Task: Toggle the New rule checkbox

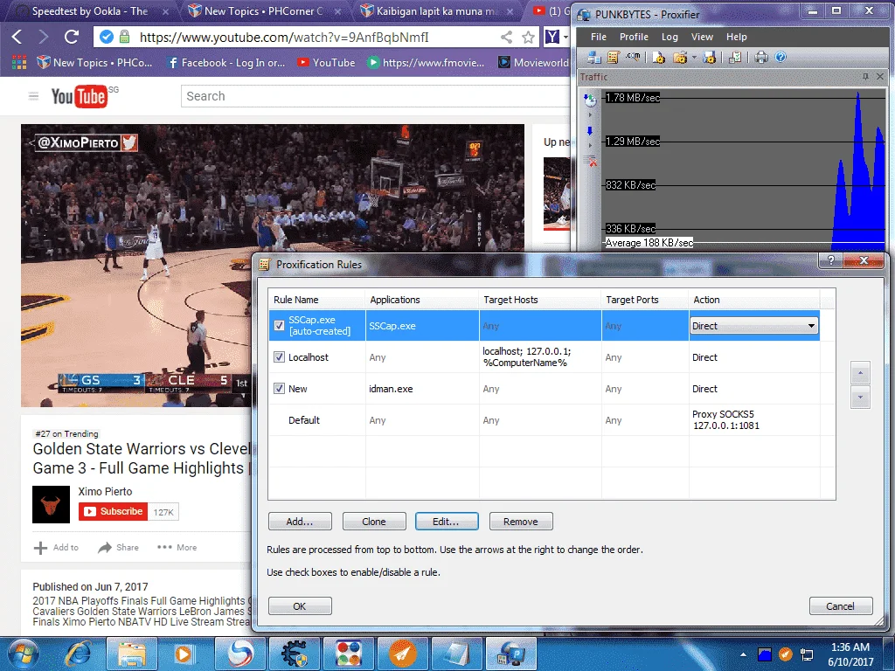Action: click(279, 389)
